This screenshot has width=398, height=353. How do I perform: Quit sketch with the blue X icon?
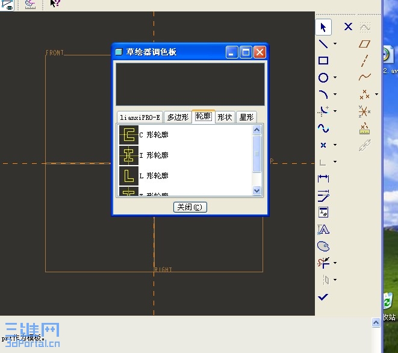point(348,27)
